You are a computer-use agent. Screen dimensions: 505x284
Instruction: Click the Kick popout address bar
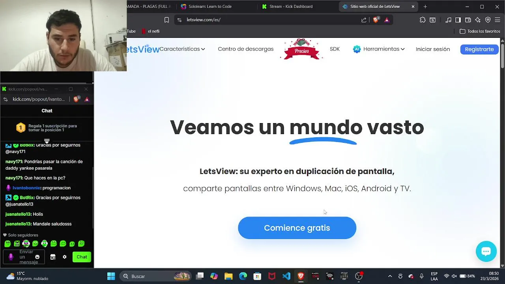(x=39, y=99)
